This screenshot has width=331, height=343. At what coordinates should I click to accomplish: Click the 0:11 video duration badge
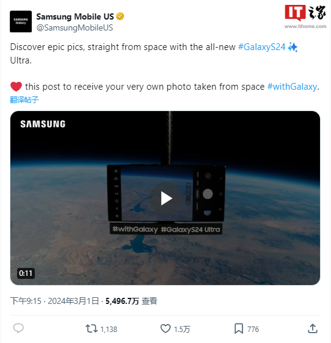point(26,273)
